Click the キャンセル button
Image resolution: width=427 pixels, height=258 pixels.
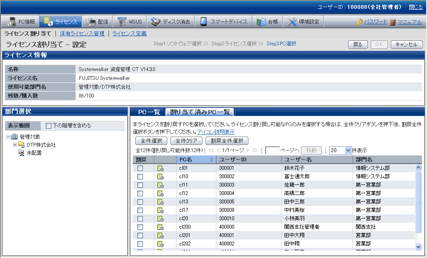406,45
